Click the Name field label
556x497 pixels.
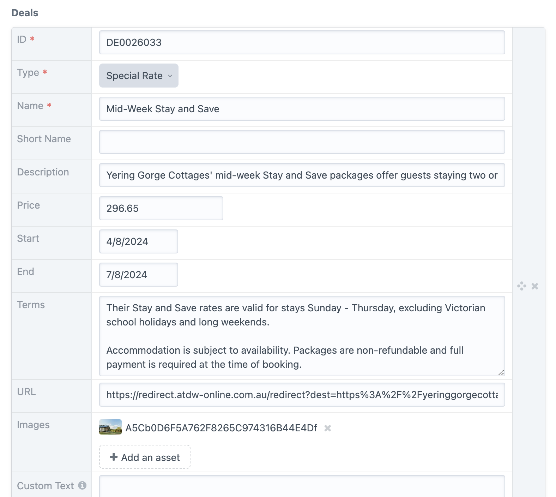tap(30, 106)
